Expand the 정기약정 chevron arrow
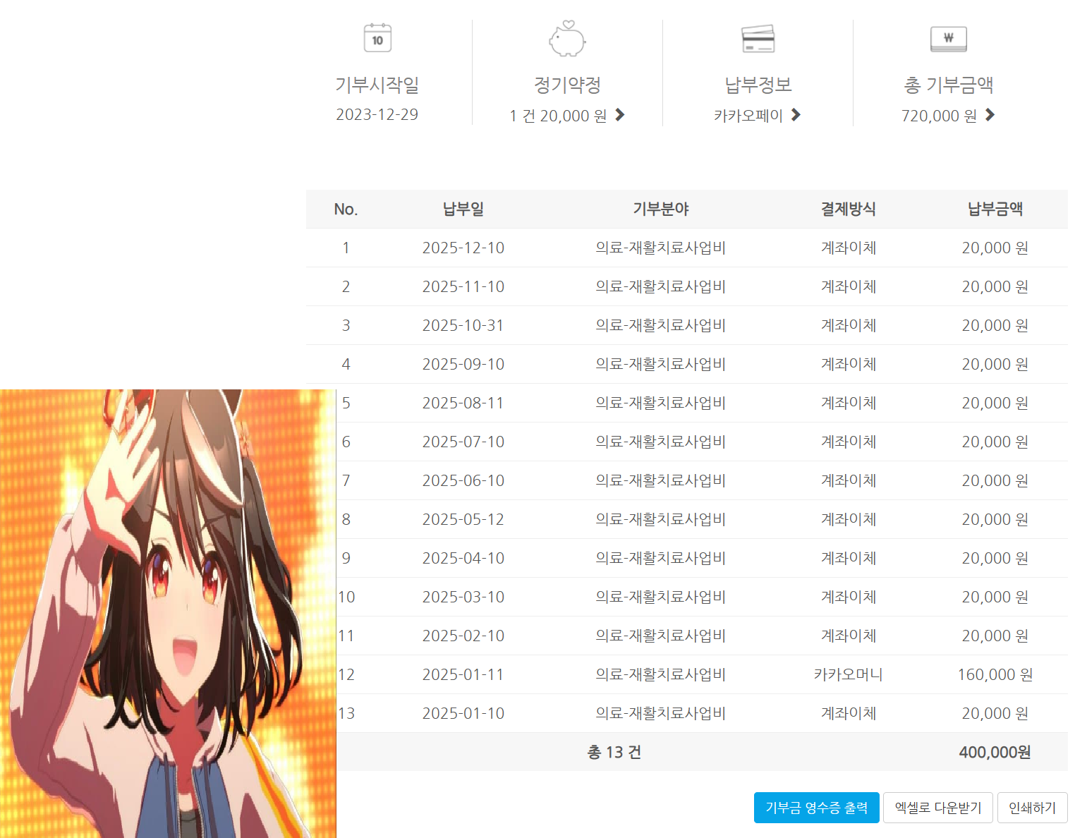The height and width of the screenshot is (838, 1075). point(620,115)
